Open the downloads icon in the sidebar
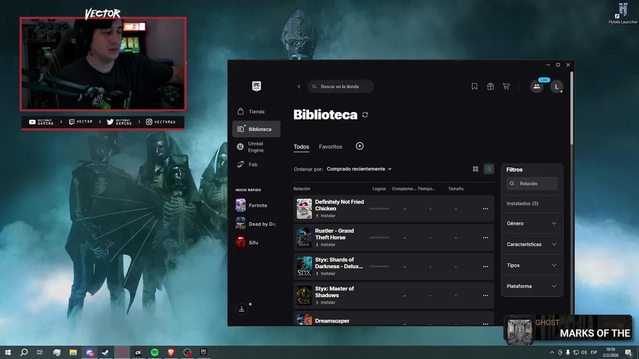639x359 pixels. click(x=242, y=309)
